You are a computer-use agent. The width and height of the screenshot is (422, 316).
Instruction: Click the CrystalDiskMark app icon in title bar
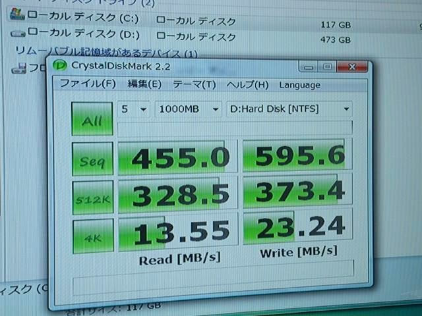click(59, 65)
